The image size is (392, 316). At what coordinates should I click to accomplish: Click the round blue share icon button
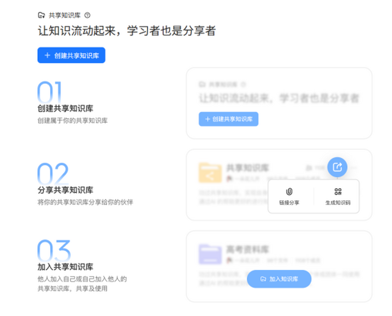coord(337,167)
